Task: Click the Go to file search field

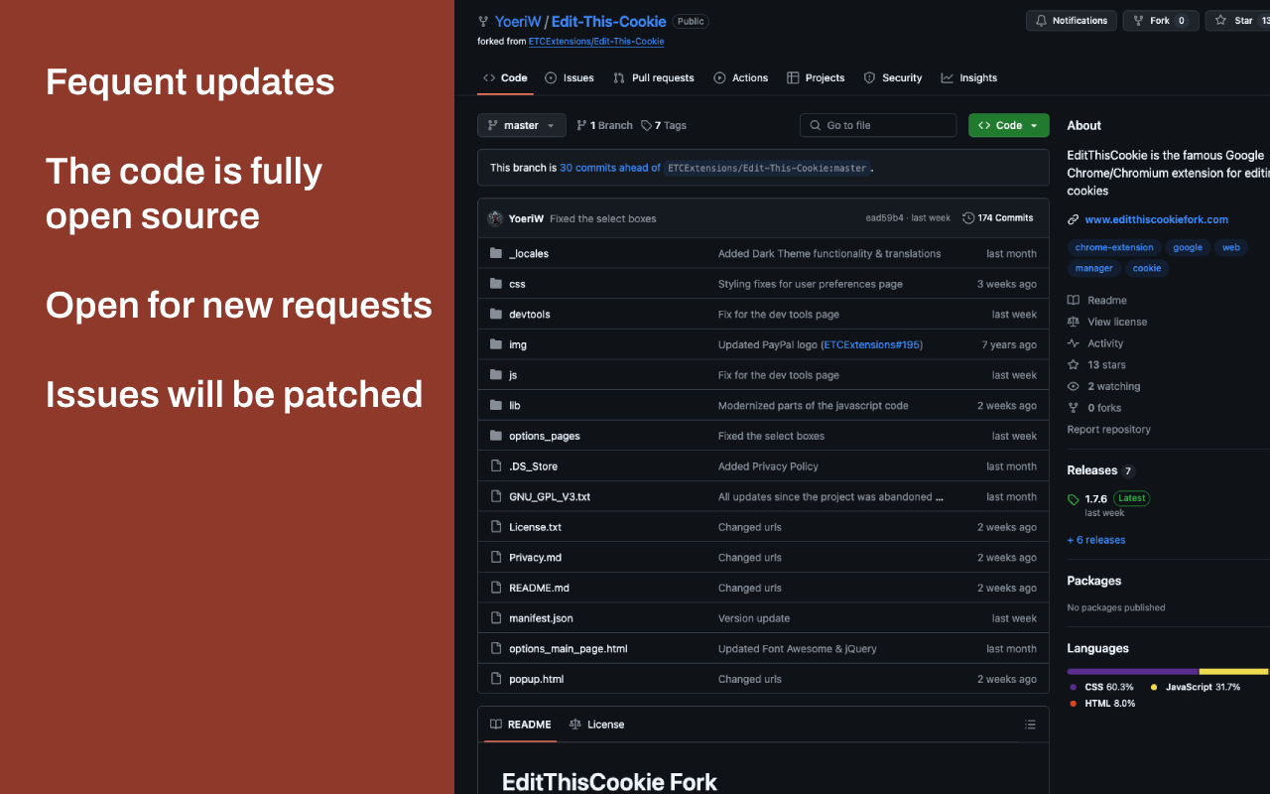Action: (x=878, y=125)
